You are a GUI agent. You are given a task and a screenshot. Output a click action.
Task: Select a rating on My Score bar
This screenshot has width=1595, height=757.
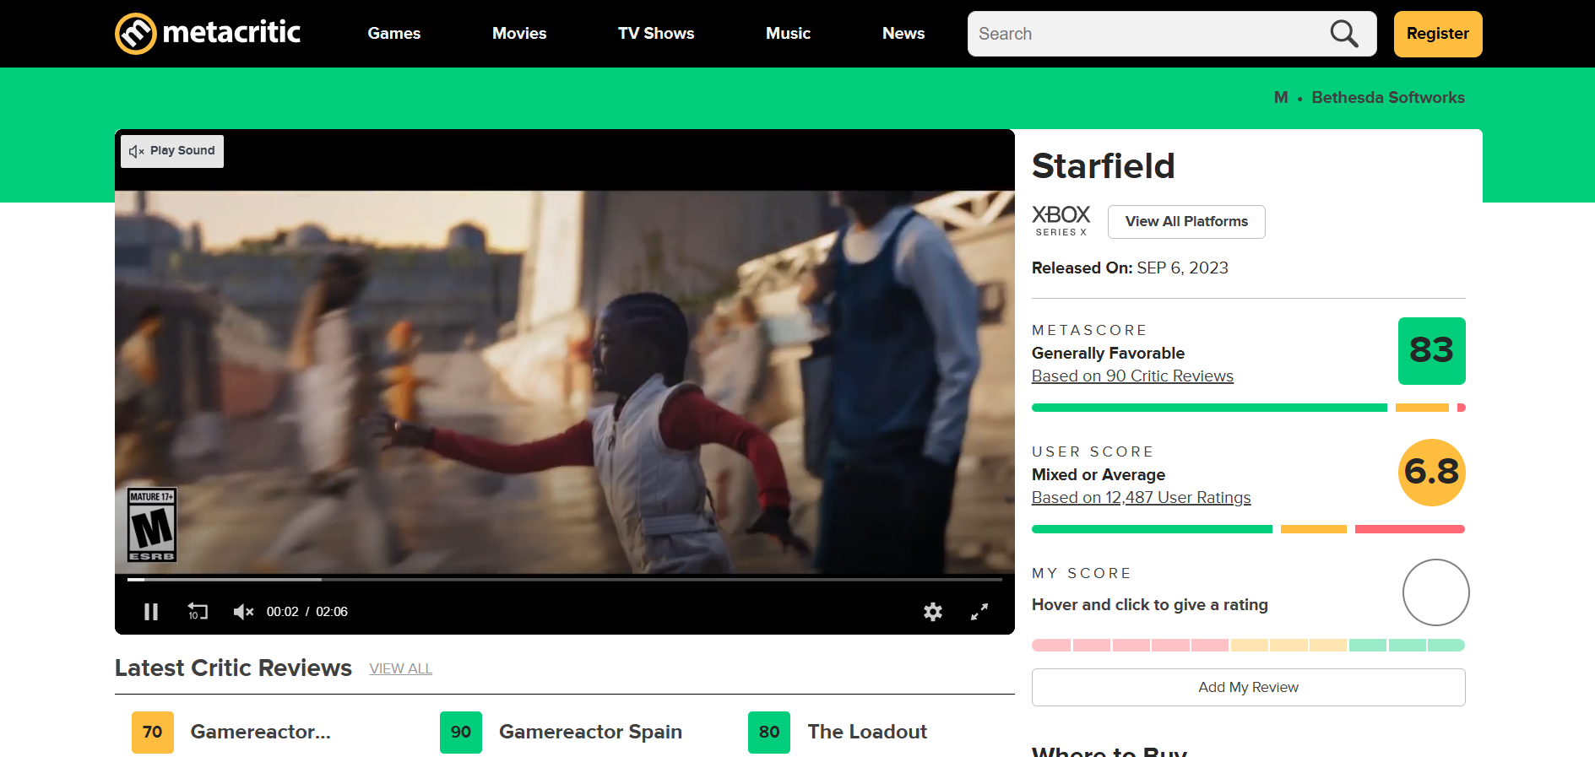[1248, 646]
